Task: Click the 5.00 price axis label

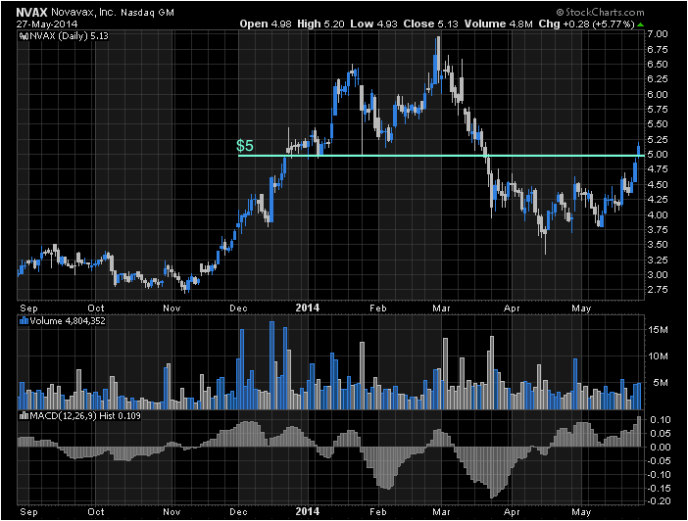Action: point(658,155)
